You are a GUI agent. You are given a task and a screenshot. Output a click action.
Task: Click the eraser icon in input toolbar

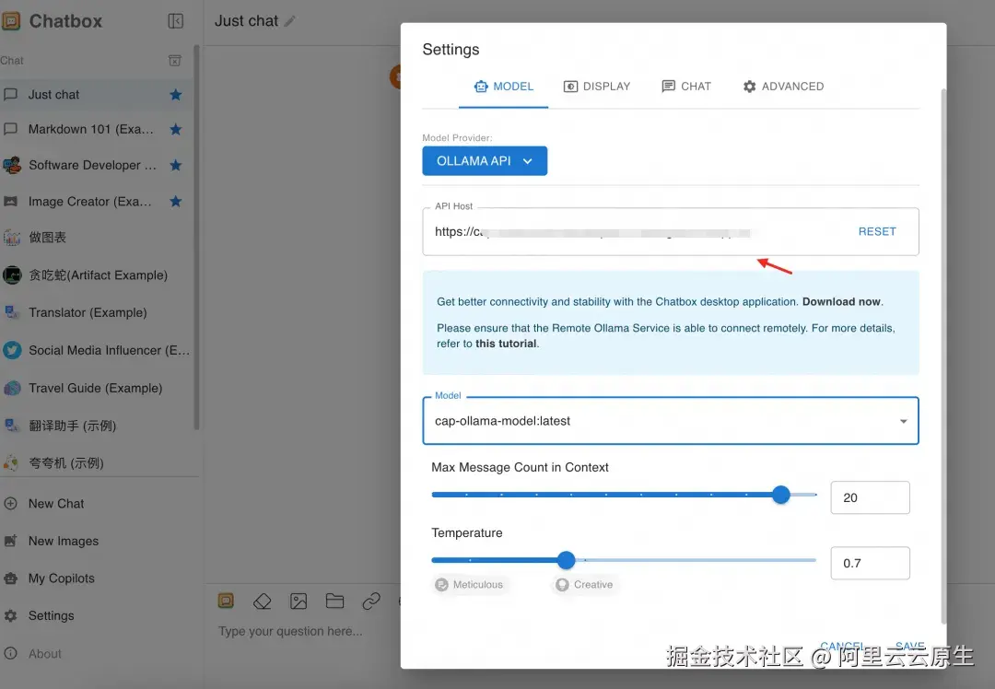coord(262,601)
